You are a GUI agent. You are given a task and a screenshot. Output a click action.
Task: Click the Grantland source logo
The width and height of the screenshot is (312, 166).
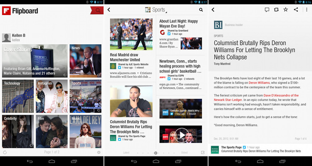(163, 32)
